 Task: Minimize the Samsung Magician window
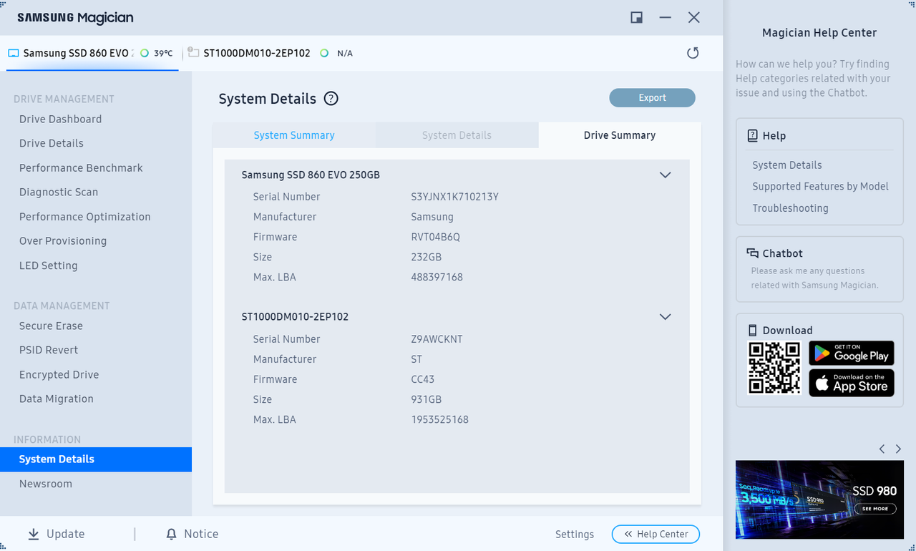666,17
